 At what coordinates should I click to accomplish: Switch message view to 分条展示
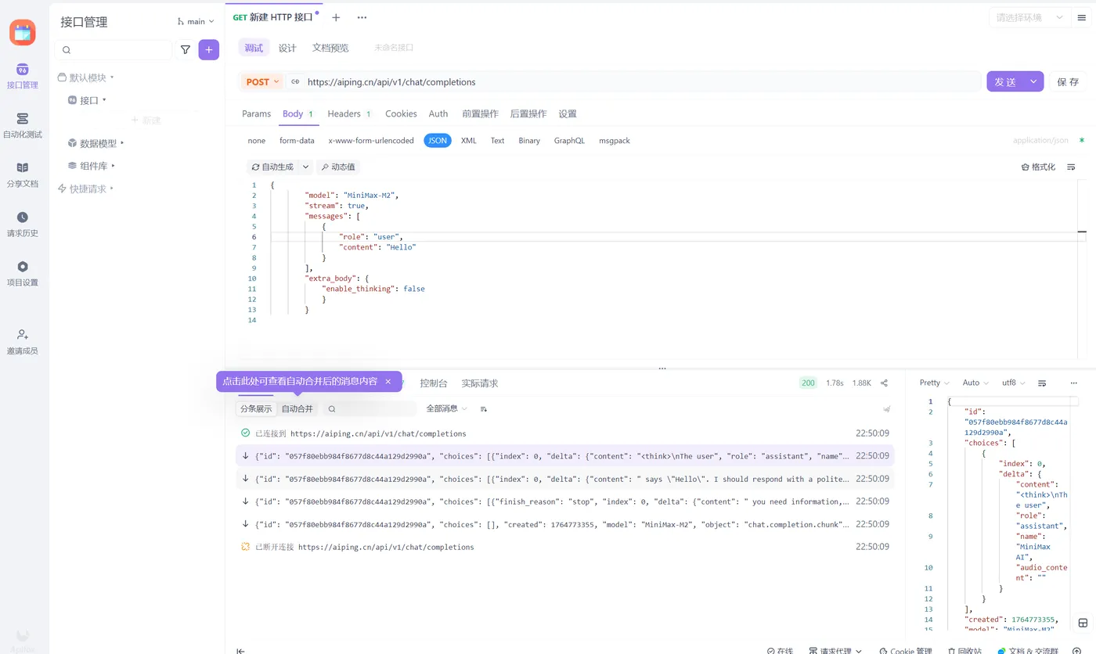coord(256,409)
